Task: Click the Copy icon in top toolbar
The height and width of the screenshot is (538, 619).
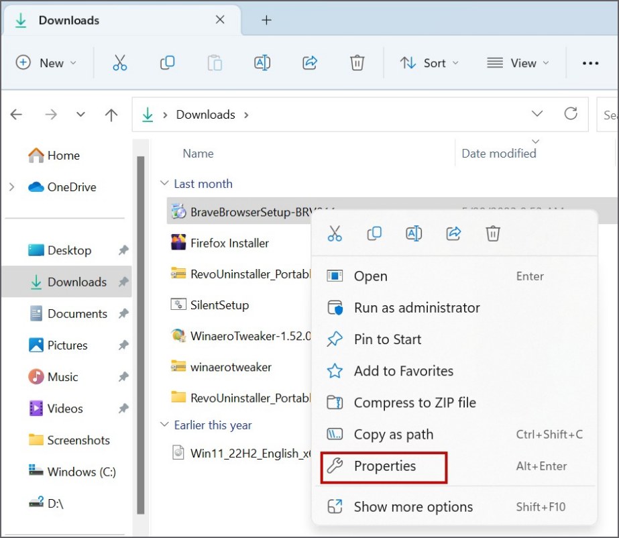Action: 167,63
